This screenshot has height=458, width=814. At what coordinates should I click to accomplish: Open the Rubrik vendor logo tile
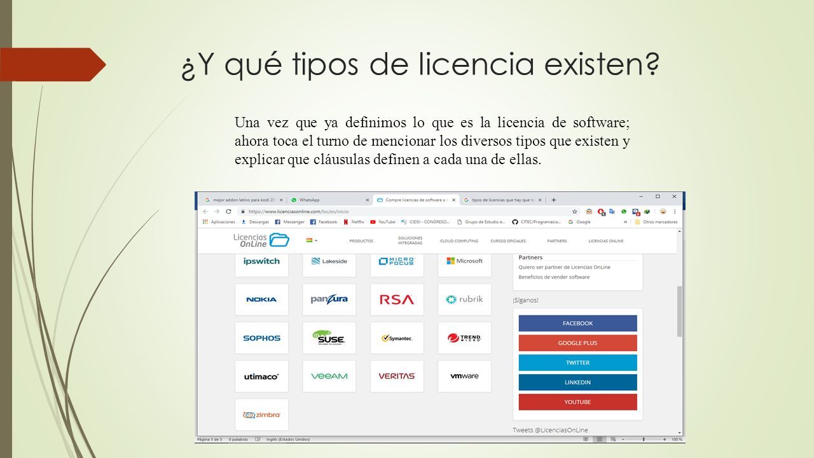pos(464,299)
